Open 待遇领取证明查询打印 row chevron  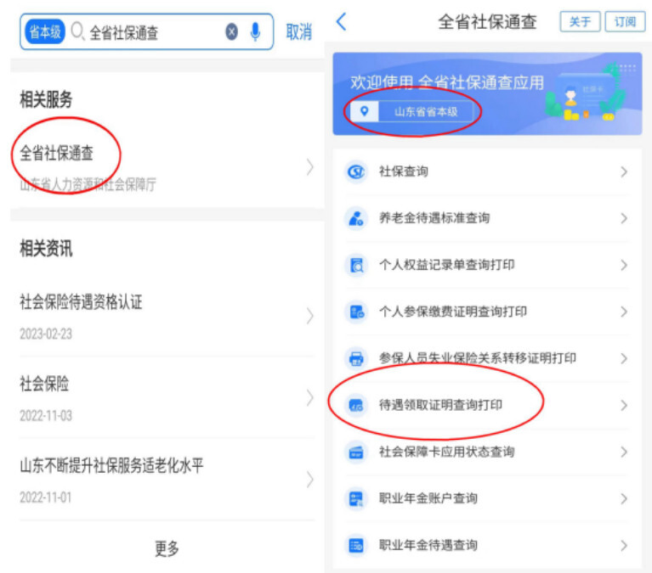pyautogui.click(x=623, y=406)
